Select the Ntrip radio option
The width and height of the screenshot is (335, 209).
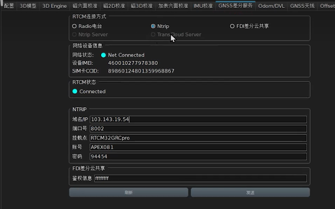click(x=160, y=26)
